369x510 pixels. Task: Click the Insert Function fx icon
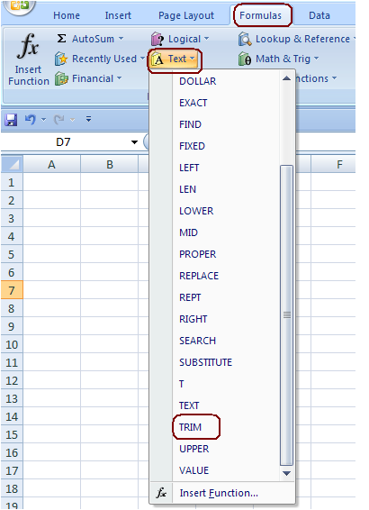[28, 46]
